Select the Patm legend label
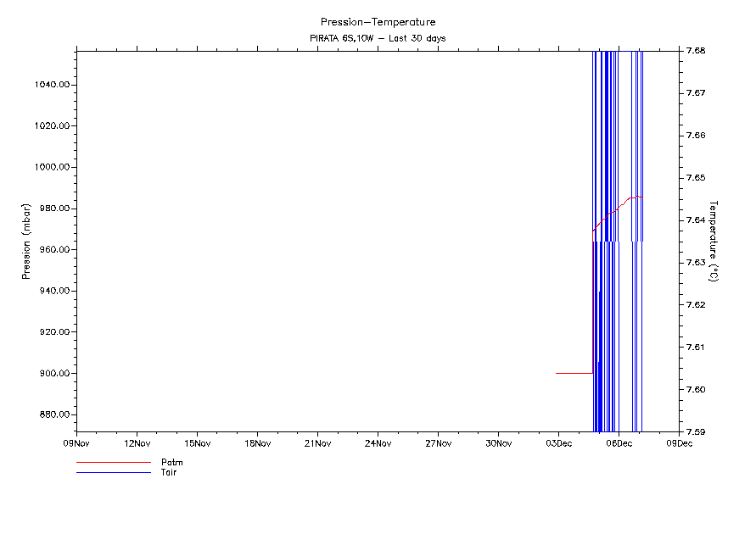Image resolution: width=756 pixels, height=534 pixels. (172, 463)
